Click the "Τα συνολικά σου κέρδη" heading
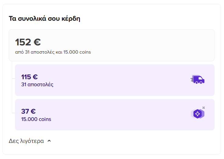 click(x=44, y=19)
